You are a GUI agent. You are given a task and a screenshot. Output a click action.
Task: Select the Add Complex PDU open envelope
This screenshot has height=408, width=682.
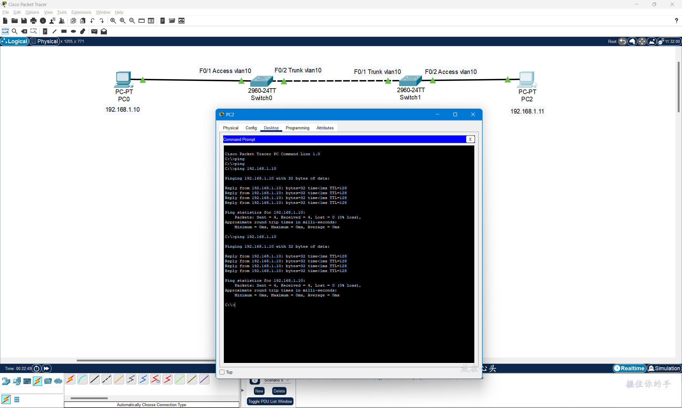point(104,31)
